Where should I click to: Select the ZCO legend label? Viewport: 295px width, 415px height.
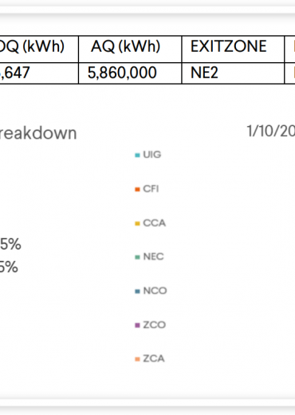point(154,325)
